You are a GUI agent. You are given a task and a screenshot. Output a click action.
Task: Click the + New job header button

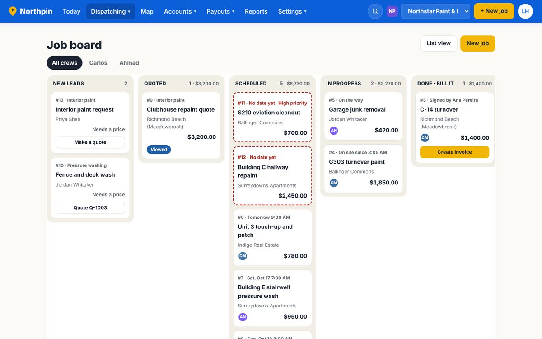click(494, 11)
